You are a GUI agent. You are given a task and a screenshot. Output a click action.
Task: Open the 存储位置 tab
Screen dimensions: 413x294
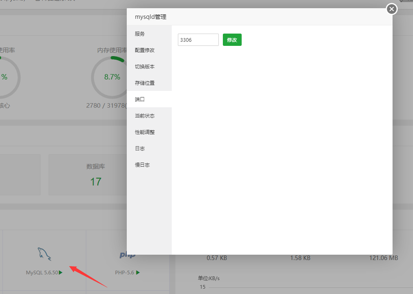point(149,83)
